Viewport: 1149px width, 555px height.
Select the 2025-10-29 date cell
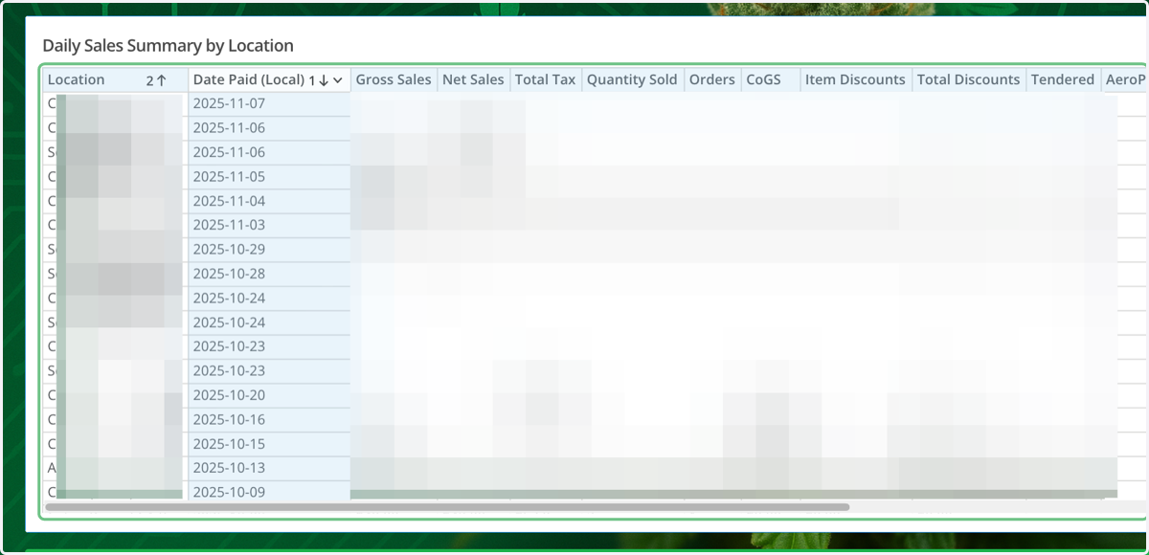click(269, 250)
